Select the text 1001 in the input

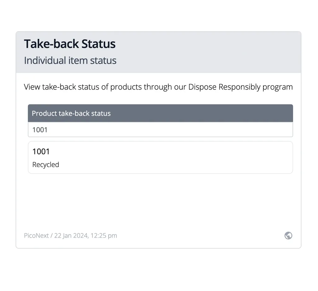pos(40,130)
